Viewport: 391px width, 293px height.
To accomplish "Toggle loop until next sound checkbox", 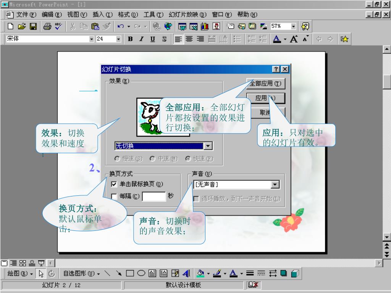I will point(197,198).
